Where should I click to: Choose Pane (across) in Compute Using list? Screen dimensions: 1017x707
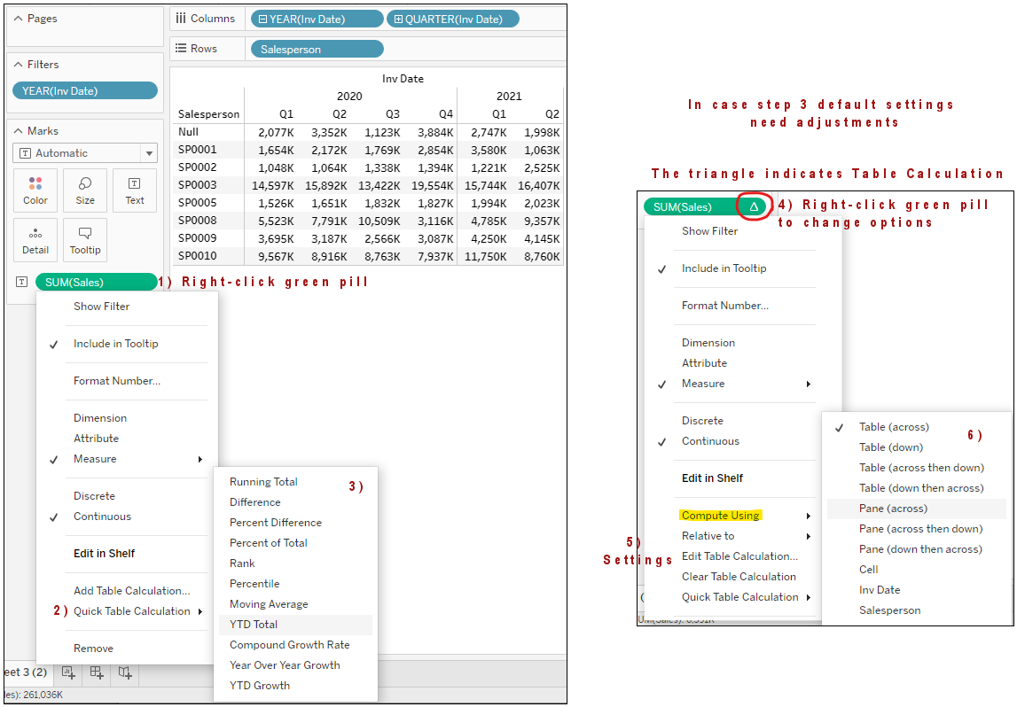pos(893,509)
